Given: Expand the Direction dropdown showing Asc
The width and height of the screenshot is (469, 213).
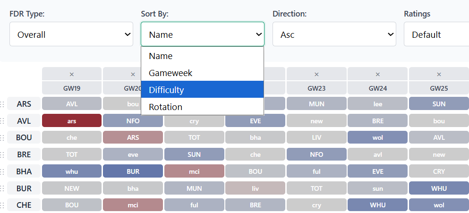Looking at the screenshot, I should [x=334, y=34].
